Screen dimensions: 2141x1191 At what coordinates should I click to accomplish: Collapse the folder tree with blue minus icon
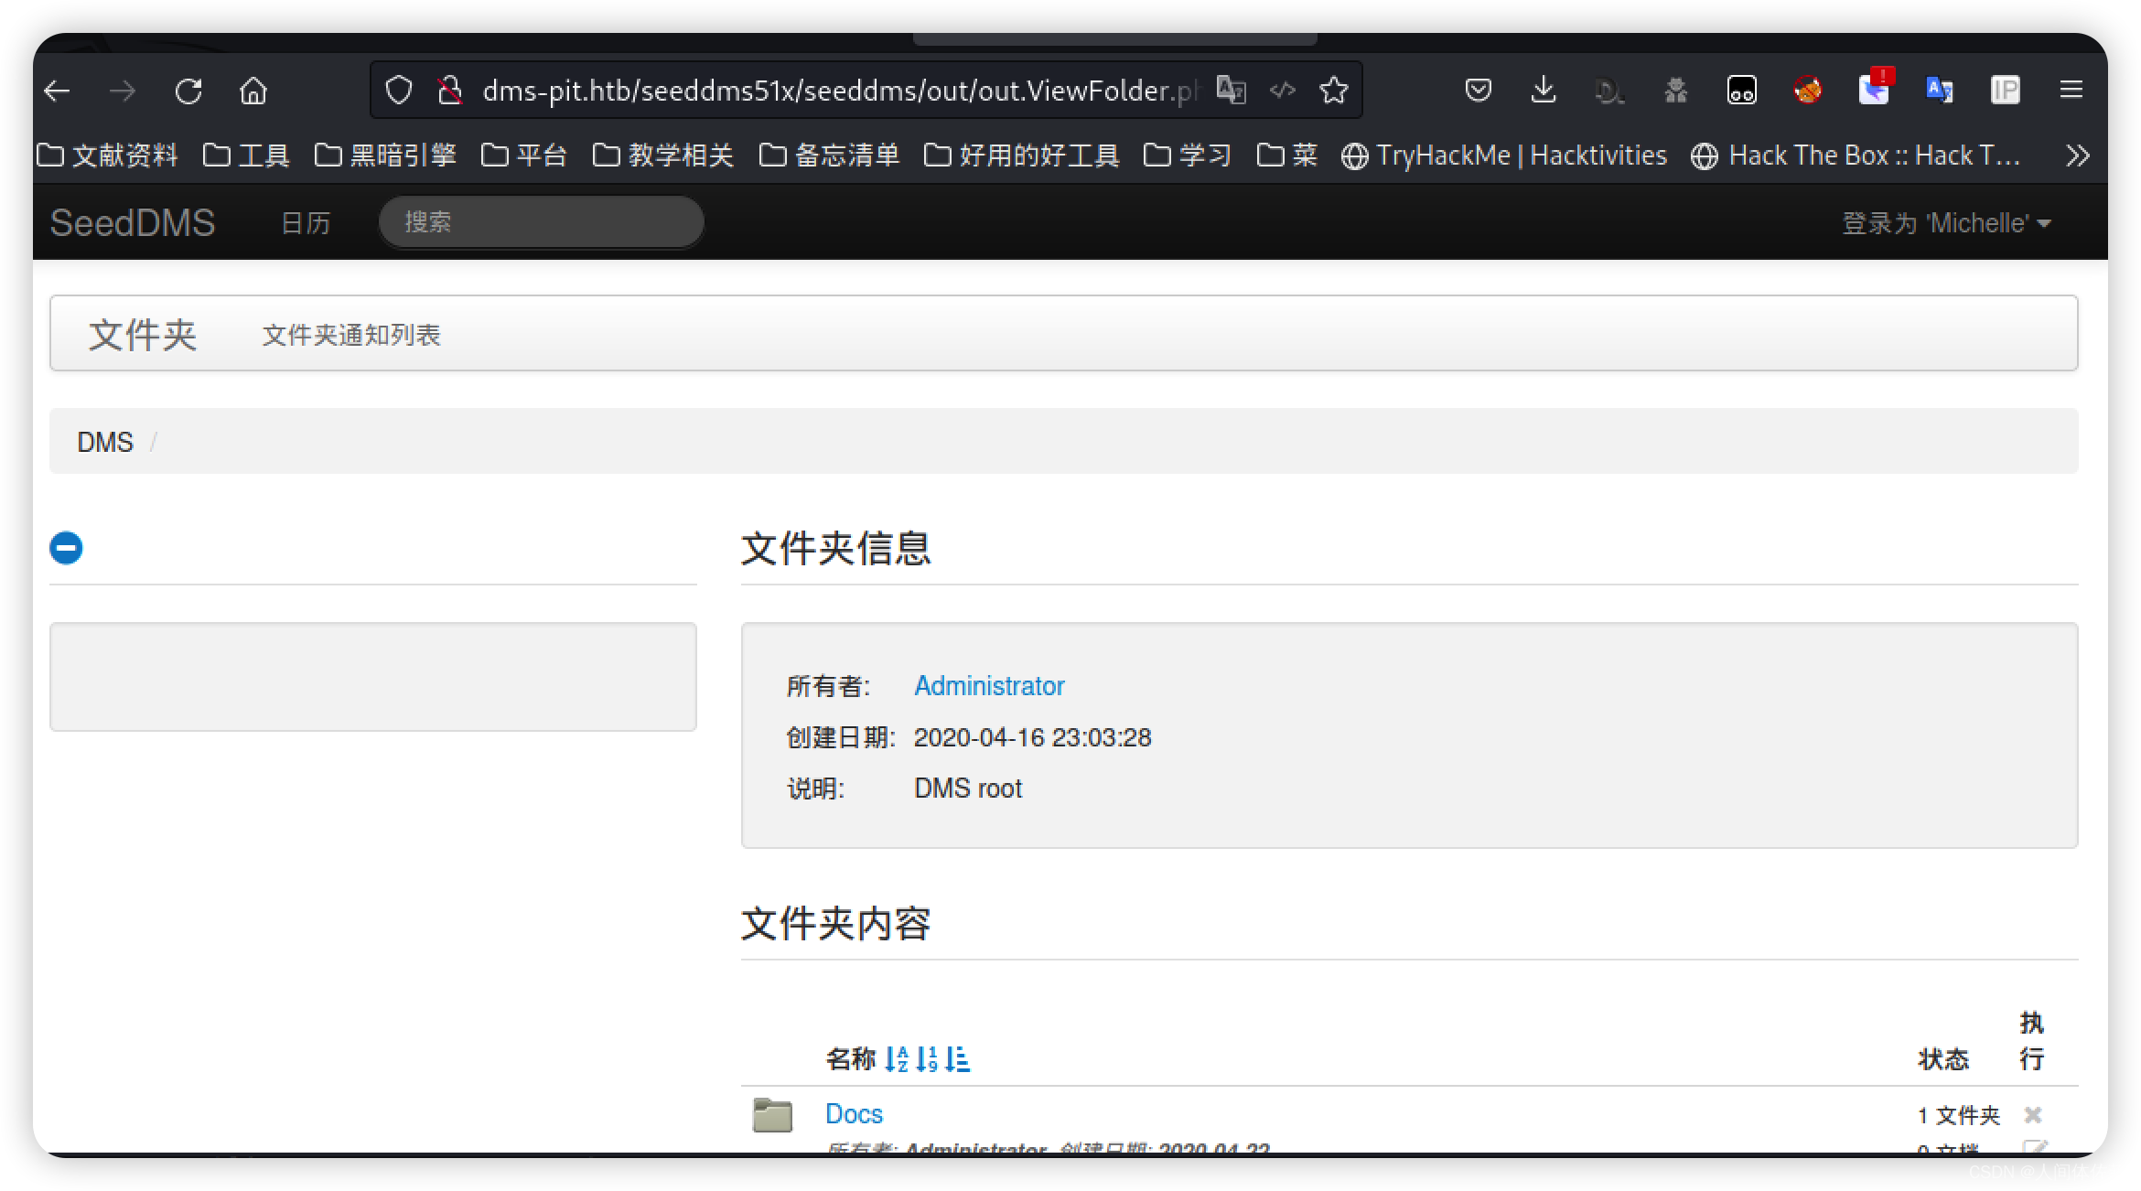pyautogui.click(x=66, y=548)
